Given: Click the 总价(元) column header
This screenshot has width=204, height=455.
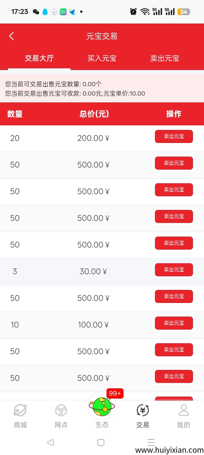Looking at the screenshot, I should coord(94,114).
